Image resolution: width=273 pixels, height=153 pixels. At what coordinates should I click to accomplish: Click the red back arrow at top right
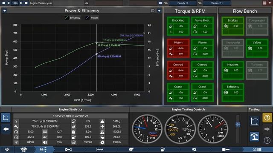tap(270, 3)
